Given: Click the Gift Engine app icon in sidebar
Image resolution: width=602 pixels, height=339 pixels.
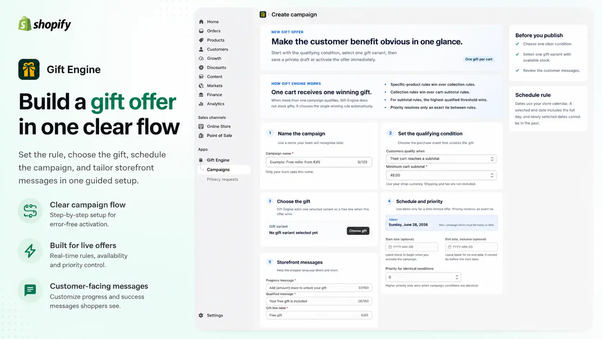Looking at the screenshot, I should tap(201, 160).
